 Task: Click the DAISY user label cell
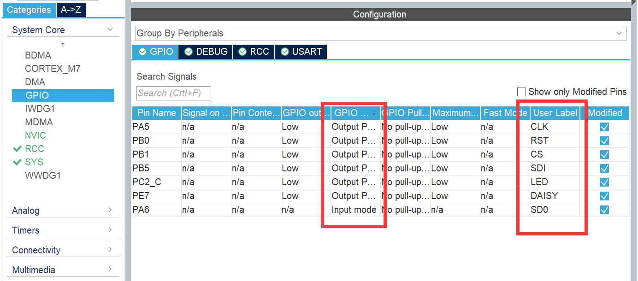pos(555,196)
